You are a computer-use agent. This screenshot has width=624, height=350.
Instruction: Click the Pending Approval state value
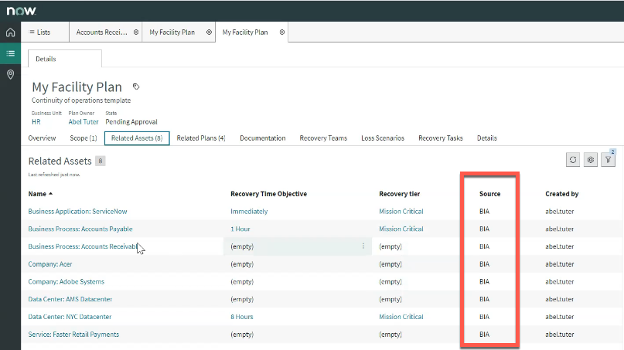131,122
